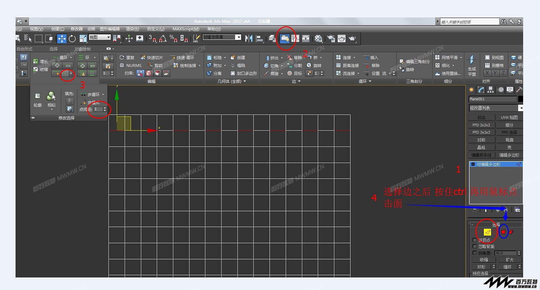This screenshot has width=540, height=290.
Task: Toggle the Graphite Modeling Tools ribbon icon
Action: (285, 39)
